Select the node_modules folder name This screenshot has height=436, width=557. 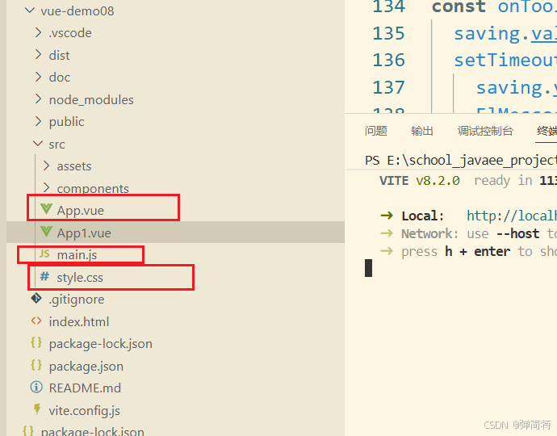point(91,100)
